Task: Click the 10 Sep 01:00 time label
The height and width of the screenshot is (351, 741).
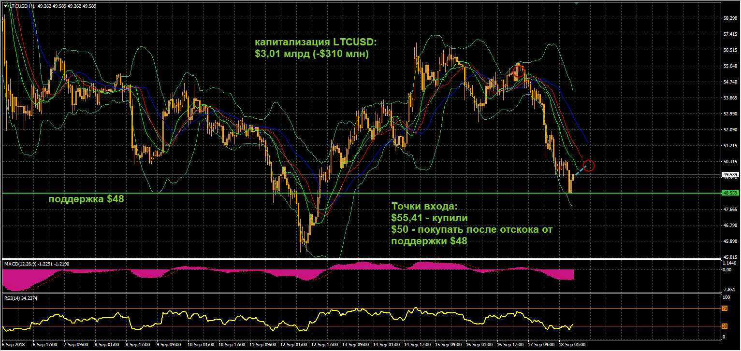Action: (x=201, y=345)
